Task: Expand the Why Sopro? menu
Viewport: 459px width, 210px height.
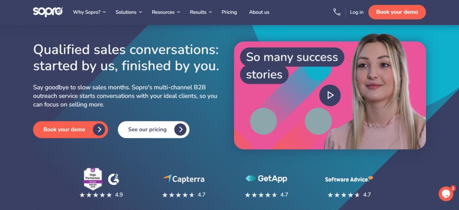Action: pyautogui.click(x=89, y=12)
